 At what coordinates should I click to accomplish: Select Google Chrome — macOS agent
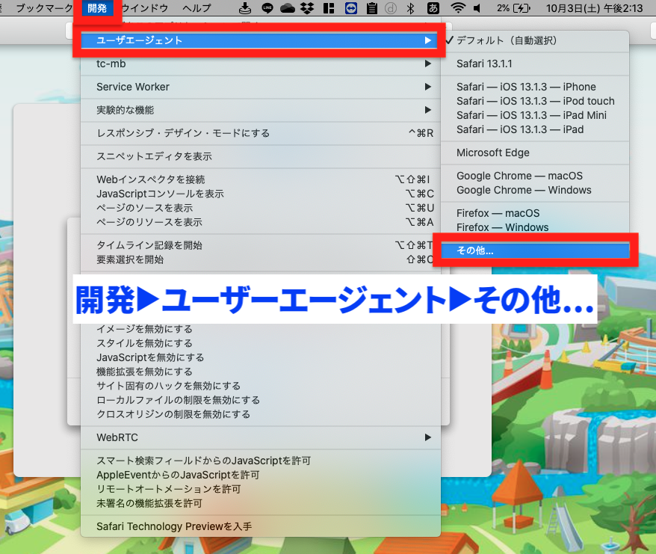tap(535, 176)
